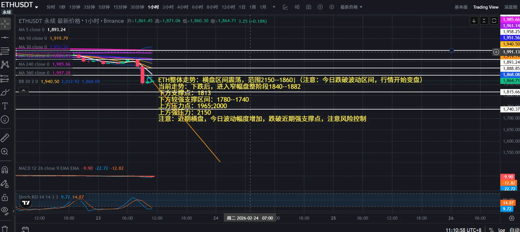Remove drawings with the trash icon

coord(5,229)
